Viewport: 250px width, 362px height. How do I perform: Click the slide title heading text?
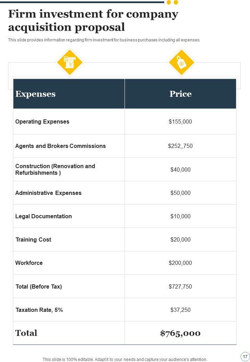pyautogui.click(x=93, y=21)
